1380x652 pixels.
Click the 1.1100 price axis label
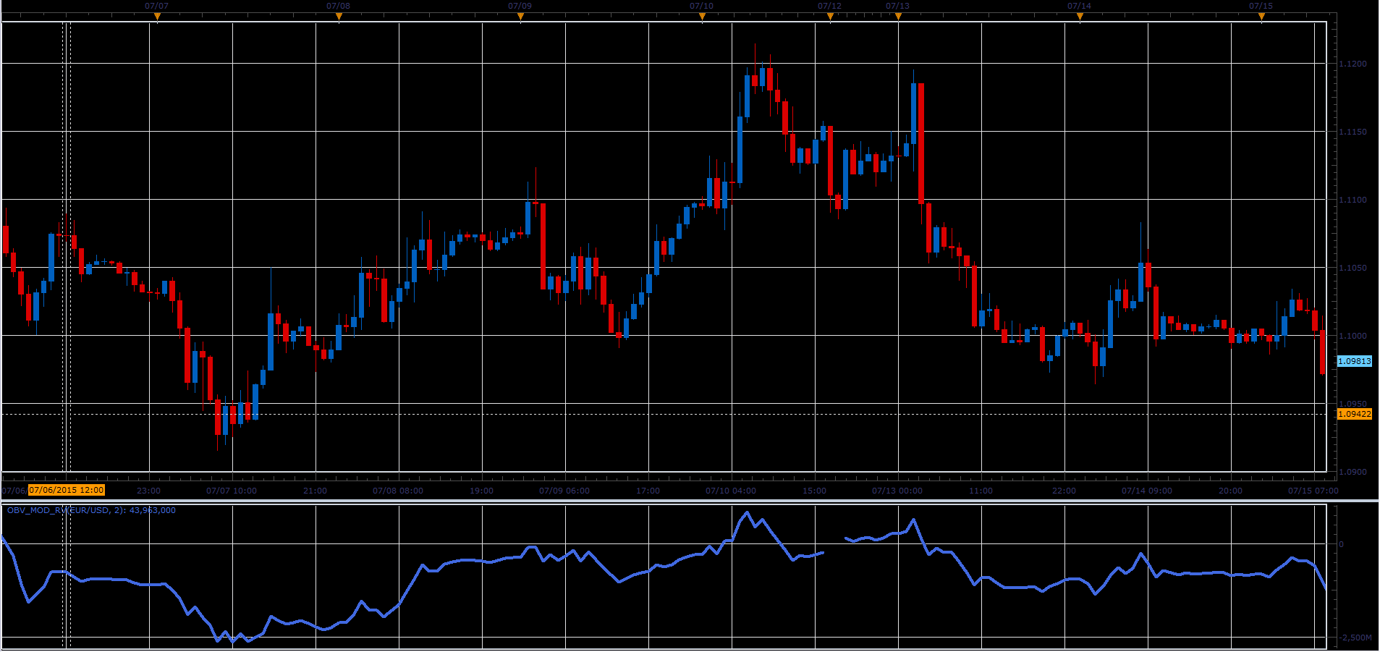pyautogui.click(x=1353, y=200)
